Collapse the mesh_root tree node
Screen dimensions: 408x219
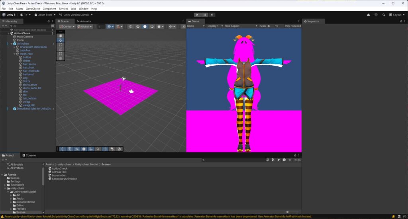click(14, 54)
